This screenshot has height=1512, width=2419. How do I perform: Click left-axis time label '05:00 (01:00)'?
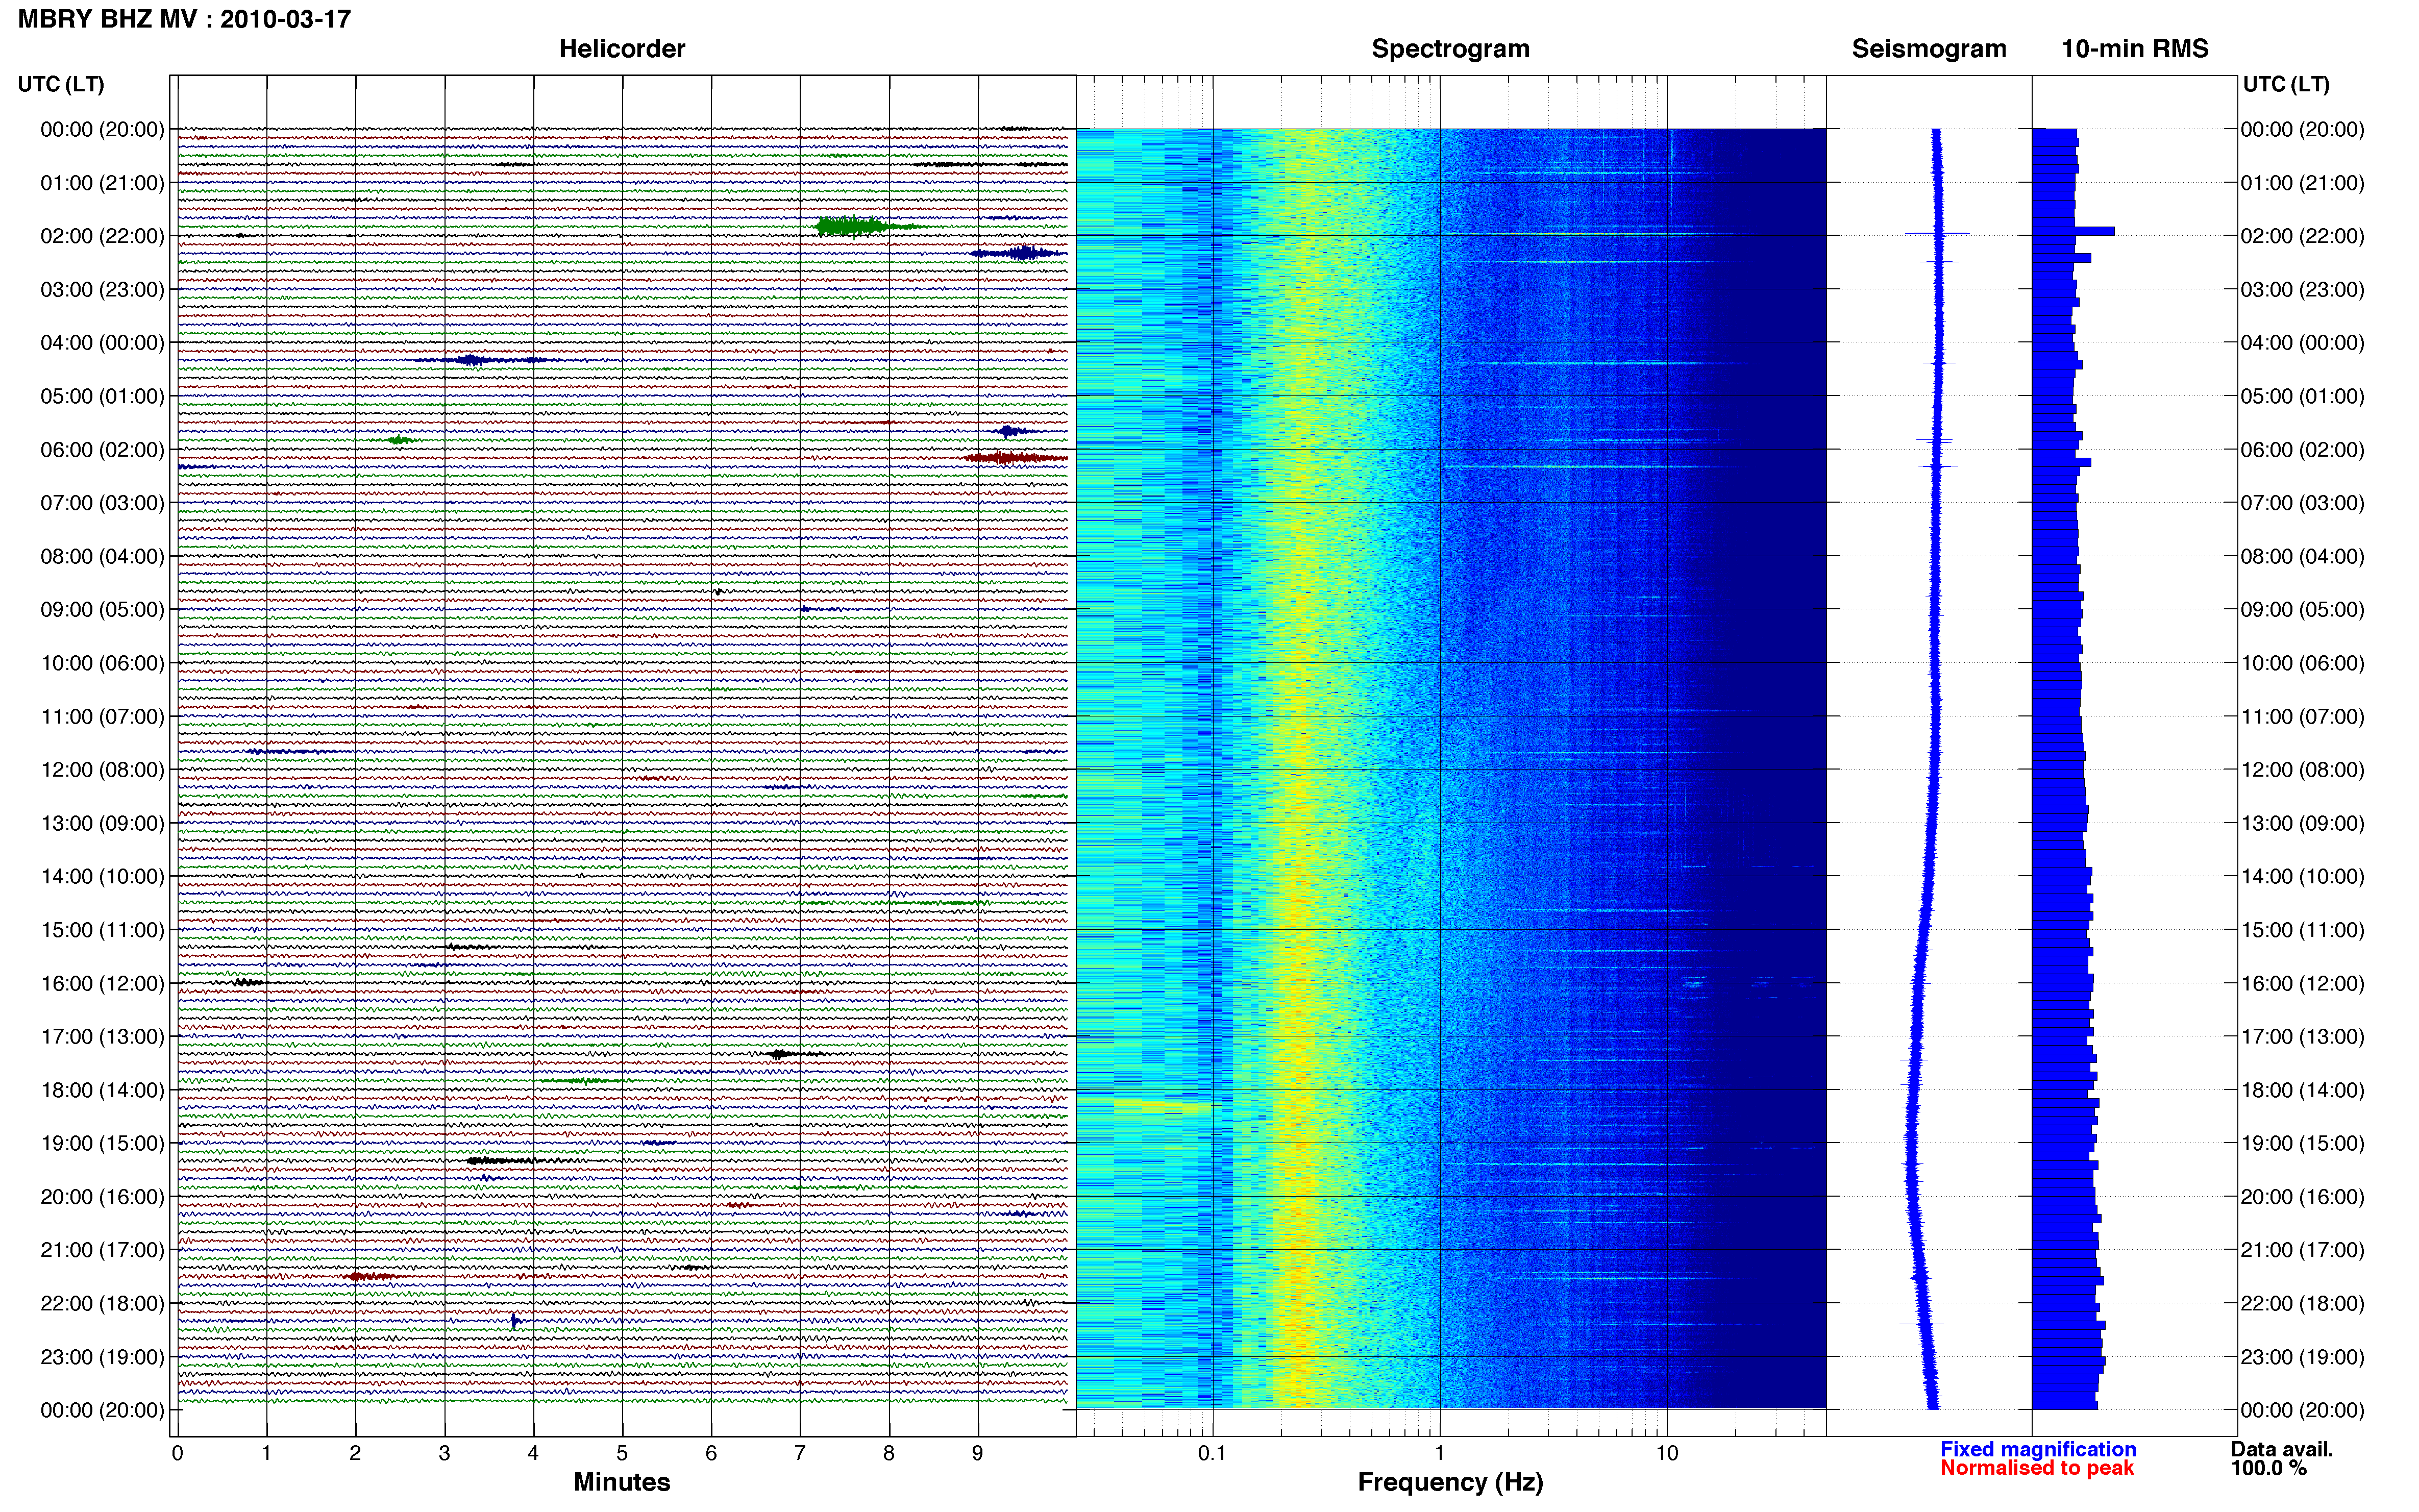point(102,396)
